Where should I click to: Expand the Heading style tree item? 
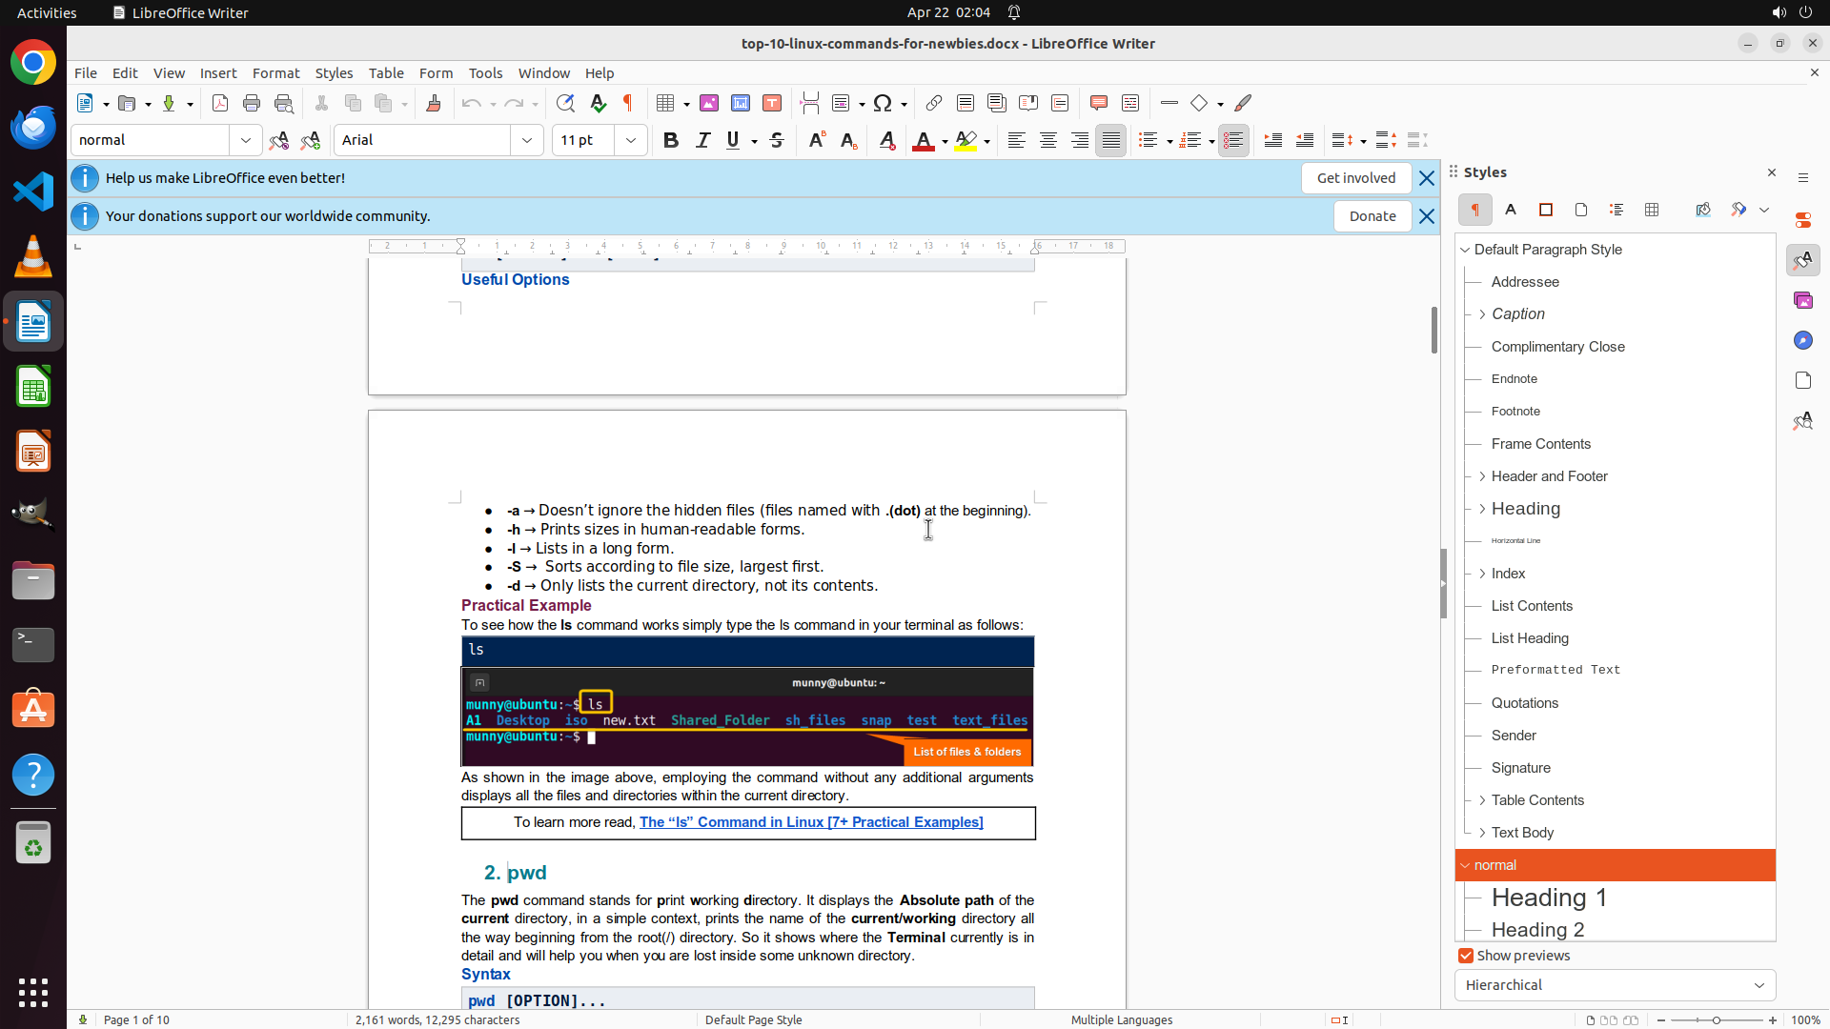point(1482,509)
